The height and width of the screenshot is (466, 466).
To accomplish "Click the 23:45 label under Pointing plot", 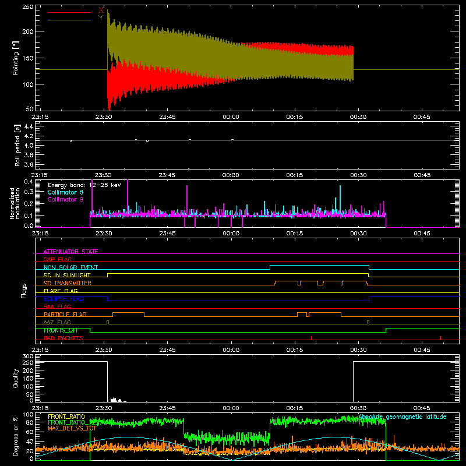I will coord(167,117).
